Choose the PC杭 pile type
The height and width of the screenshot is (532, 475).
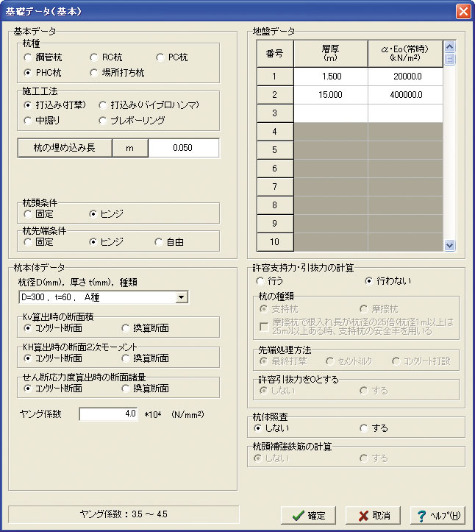tap(160, 57)
